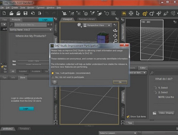The height and width of the screenshot is (135, 178).
Task: Click the Login button in Store pane
Action: click(26, 109)
